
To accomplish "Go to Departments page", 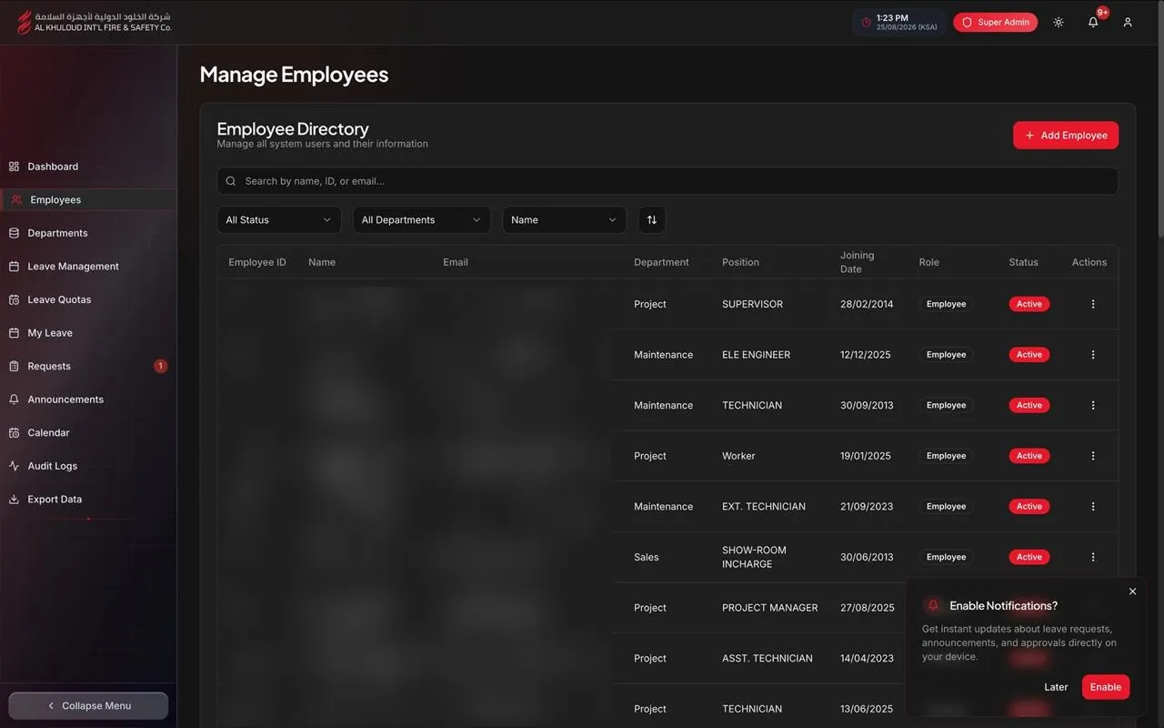I will click(x=88, y=233).
